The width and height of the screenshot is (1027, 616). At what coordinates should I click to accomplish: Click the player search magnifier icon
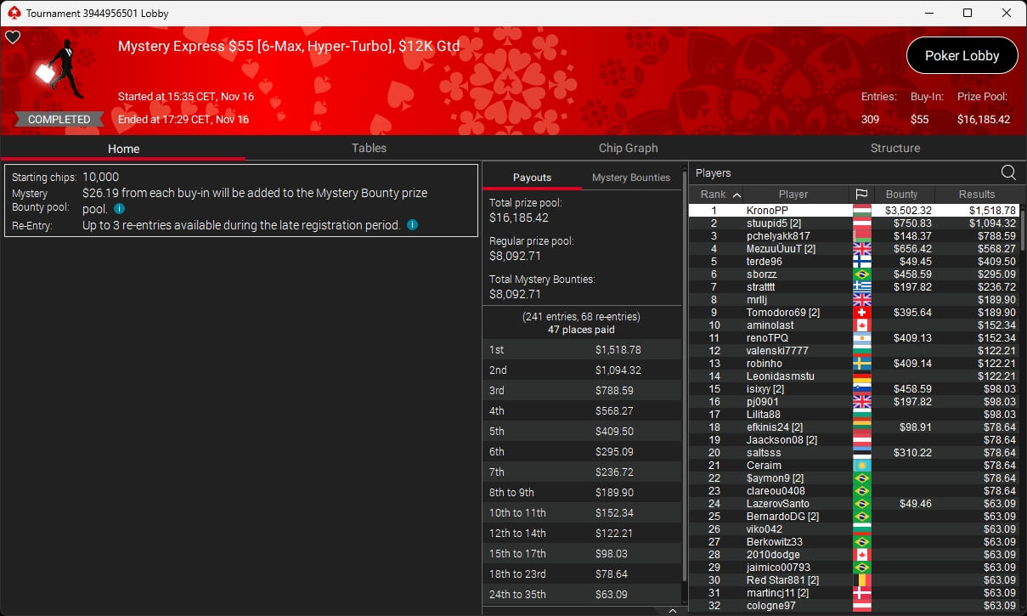(x=1008, y=172)
